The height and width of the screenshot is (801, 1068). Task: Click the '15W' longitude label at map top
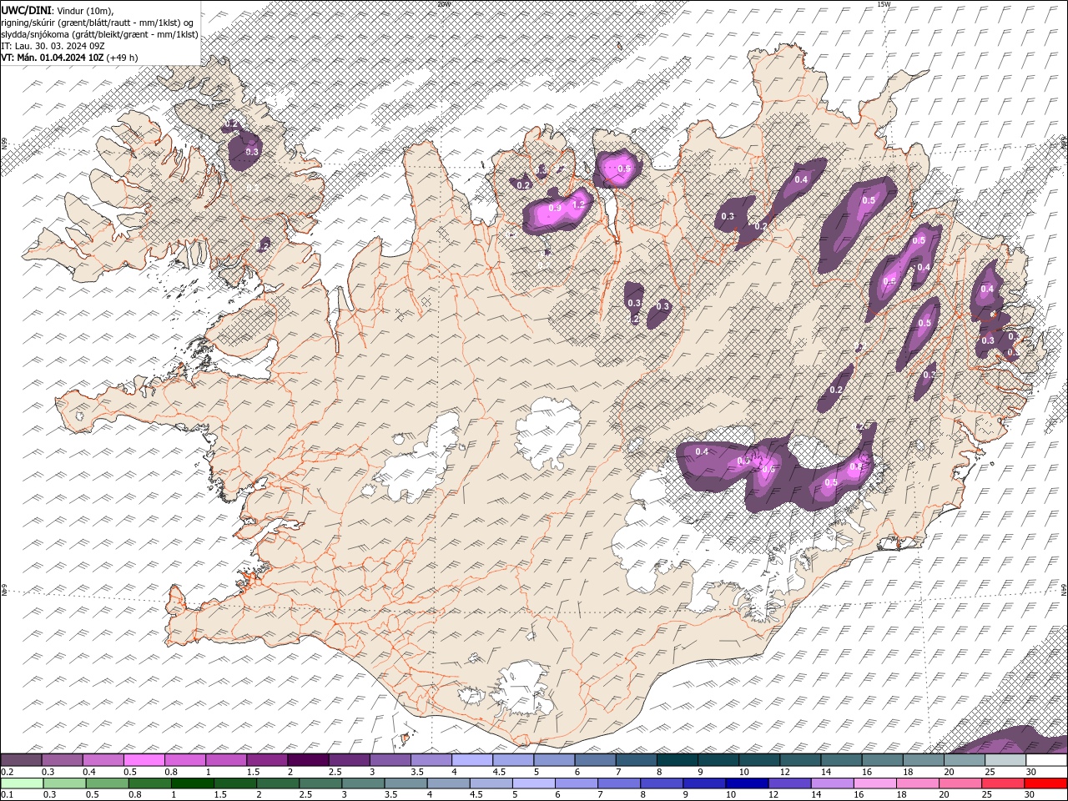(x=884, y=4)
